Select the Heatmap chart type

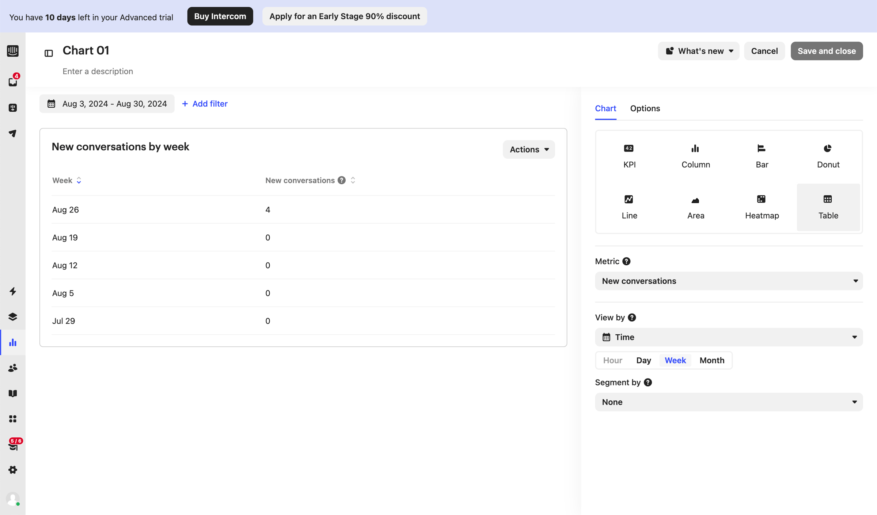(x=762, y=207)
